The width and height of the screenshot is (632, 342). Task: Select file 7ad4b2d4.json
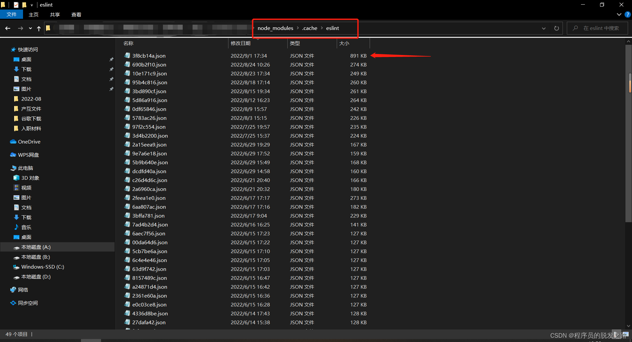(x=150, y=224)
